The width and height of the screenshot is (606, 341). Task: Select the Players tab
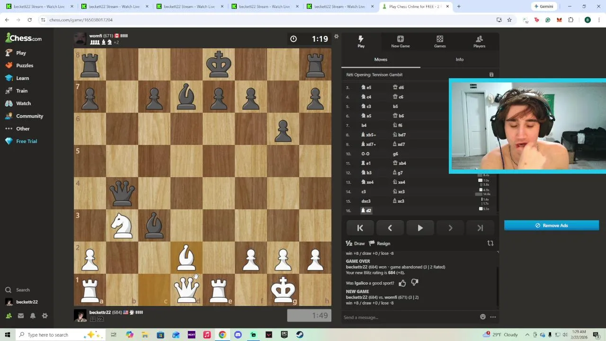coord(479,42)
